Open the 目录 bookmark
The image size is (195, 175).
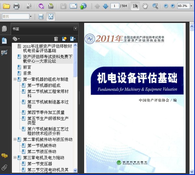(27, 73)
